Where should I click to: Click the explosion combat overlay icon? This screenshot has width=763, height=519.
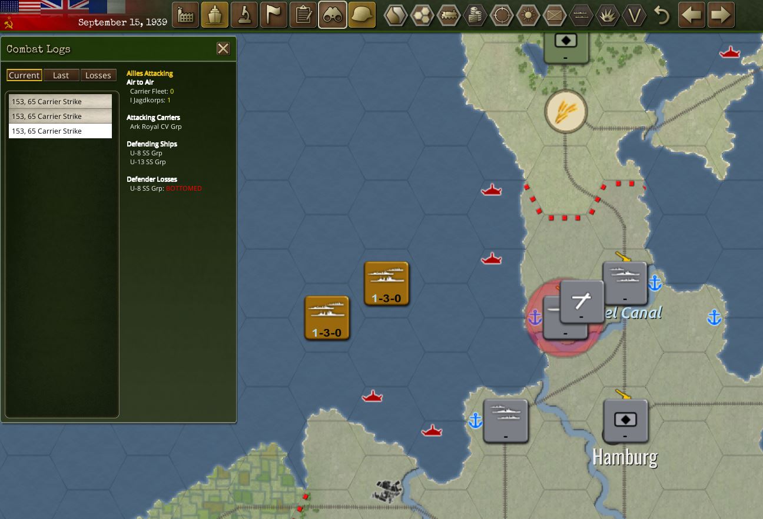coord(608,16)
